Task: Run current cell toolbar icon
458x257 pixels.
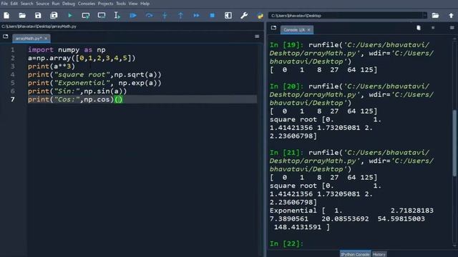Action: (x=86, y=16)
